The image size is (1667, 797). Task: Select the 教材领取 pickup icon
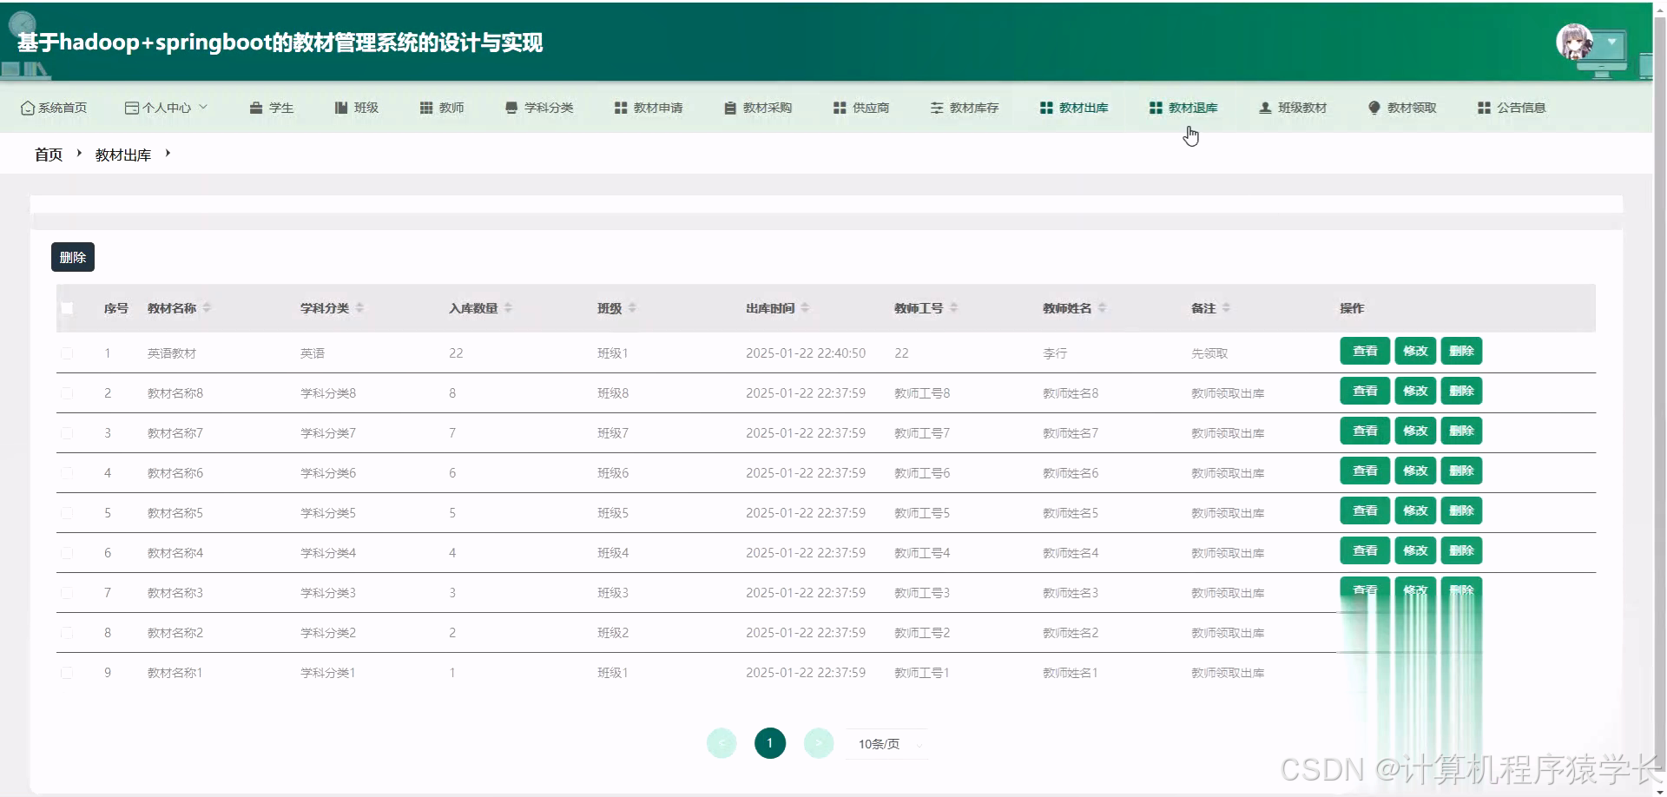1374,107
